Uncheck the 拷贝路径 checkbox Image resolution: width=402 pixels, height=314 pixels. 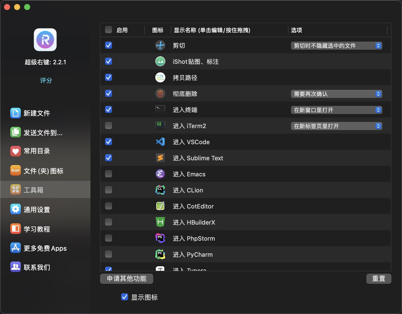click(x=109, y=77)
